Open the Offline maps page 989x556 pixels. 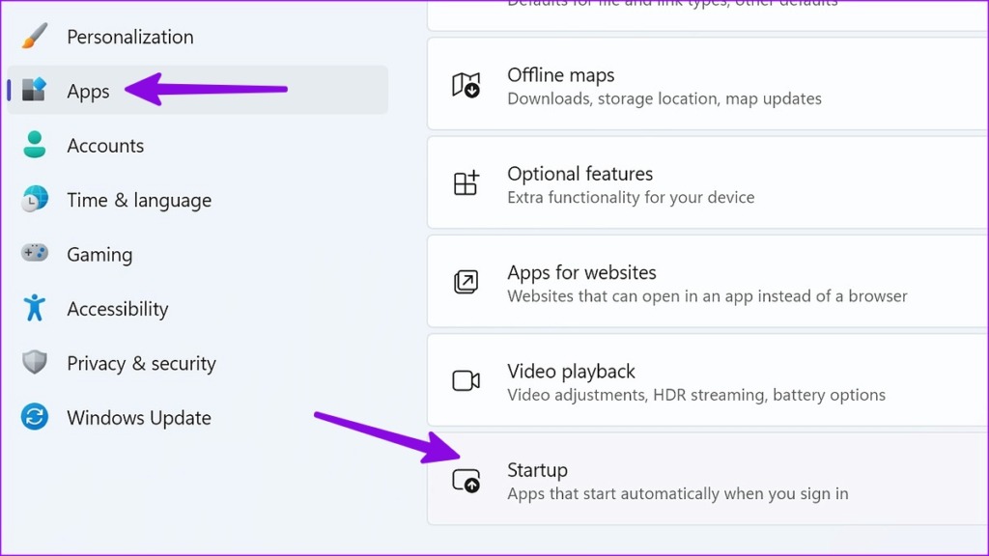click(x=676, y=85)
